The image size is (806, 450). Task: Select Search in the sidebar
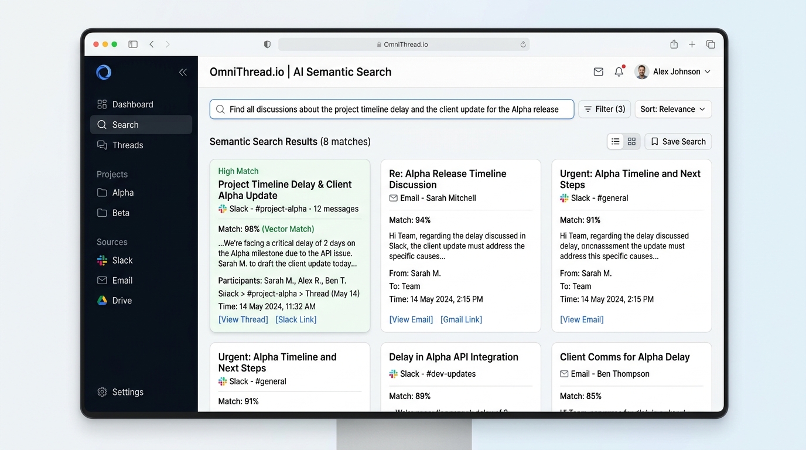click(x=141, y=125)
